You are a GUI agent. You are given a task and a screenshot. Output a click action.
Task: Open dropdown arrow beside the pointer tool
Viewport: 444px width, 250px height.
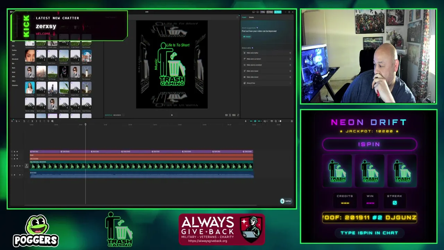coord(19,121)
